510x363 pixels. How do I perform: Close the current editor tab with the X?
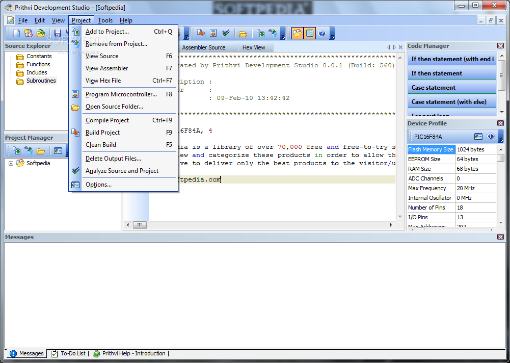coord(400,47)
